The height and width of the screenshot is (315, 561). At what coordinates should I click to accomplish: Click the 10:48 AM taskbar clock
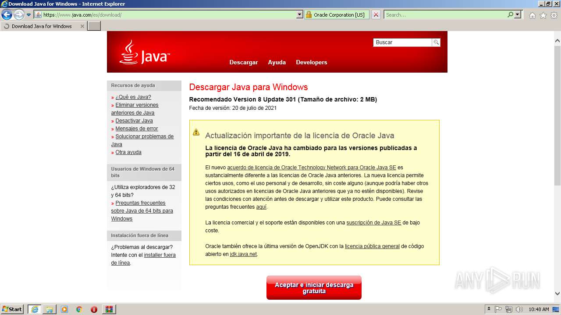coord(539,309)
